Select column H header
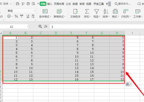The width and height of the screenshot is (144, 102). [117, 33]
